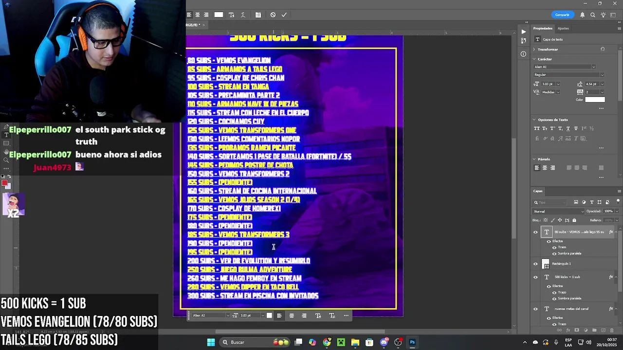
Task: Commit text edits with the checkmark
Action: [x=284, y=15]
